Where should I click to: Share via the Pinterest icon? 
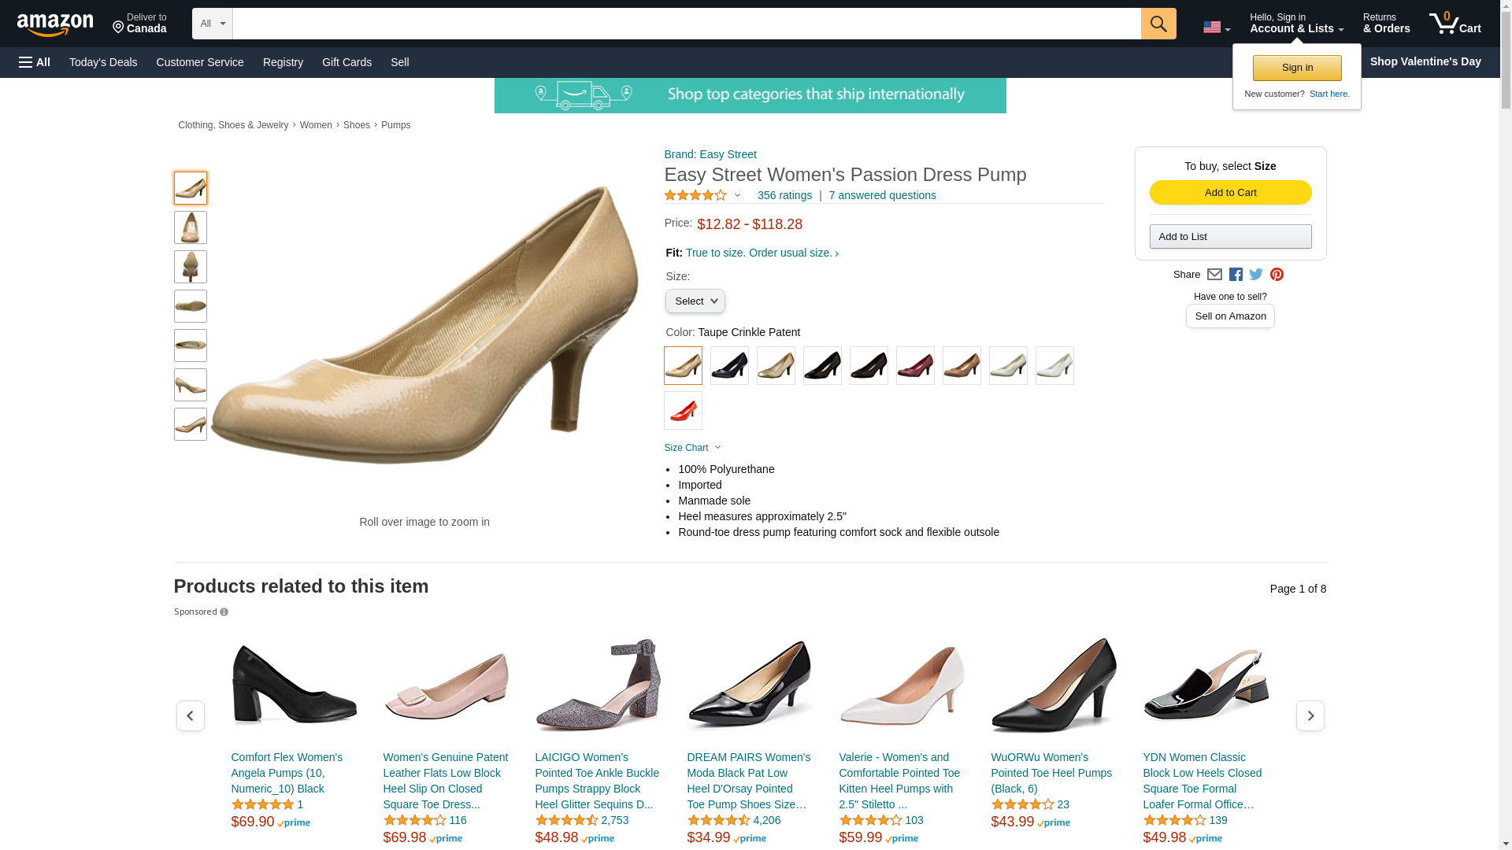pos(1277,275)
